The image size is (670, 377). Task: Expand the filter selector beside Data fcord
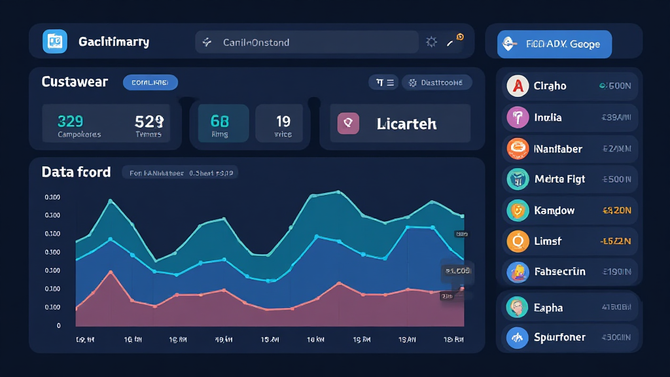pyautogui.click(x=180, y=173)
